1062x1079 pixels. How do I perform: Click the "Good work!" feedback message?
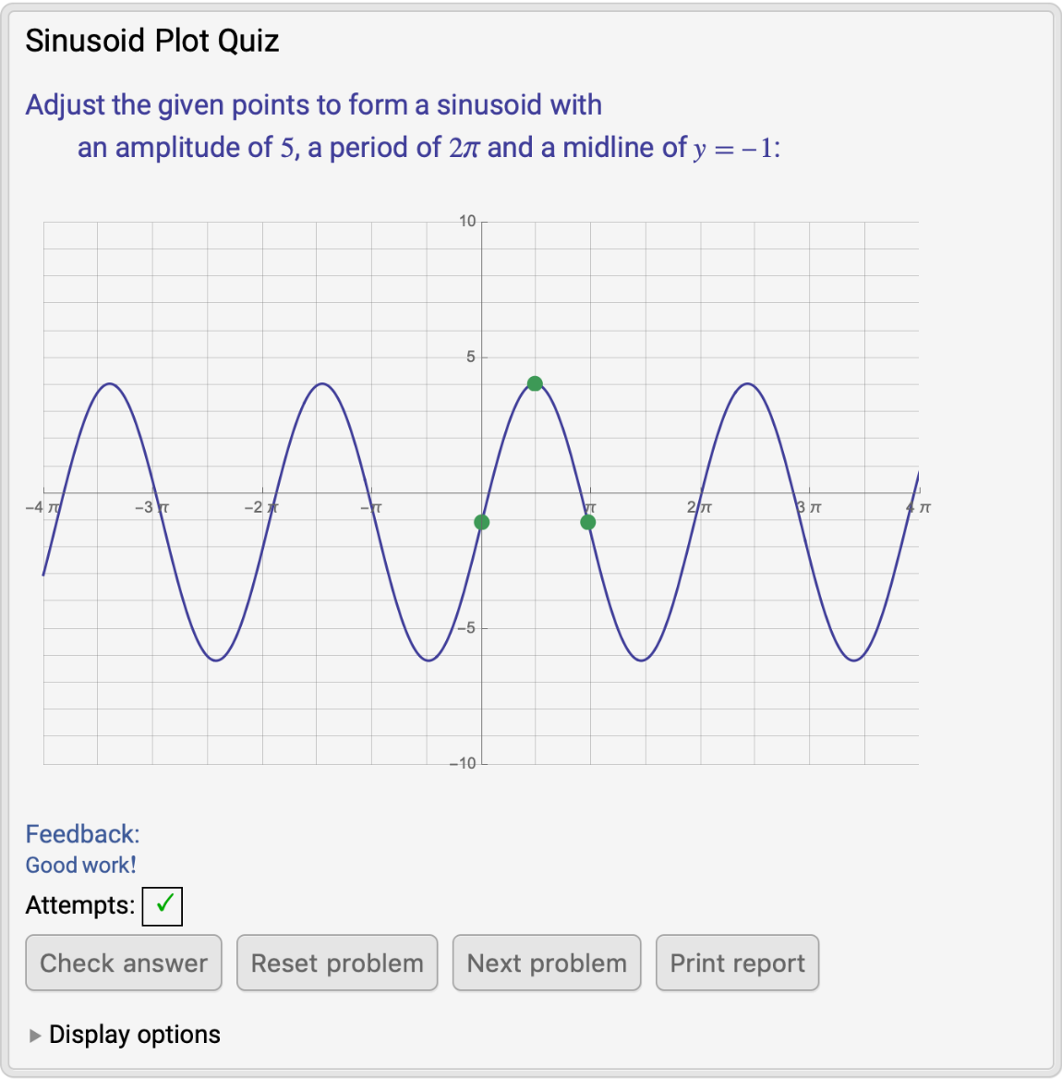click(x=81, y=866)
